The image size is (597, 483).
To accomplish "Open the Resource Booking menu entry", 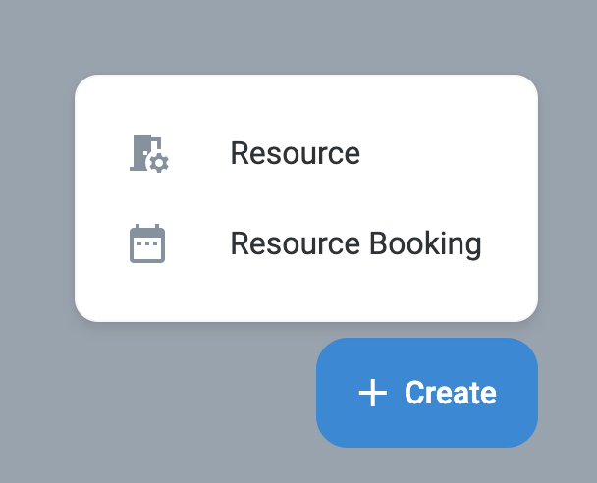I will click(354, 243).
